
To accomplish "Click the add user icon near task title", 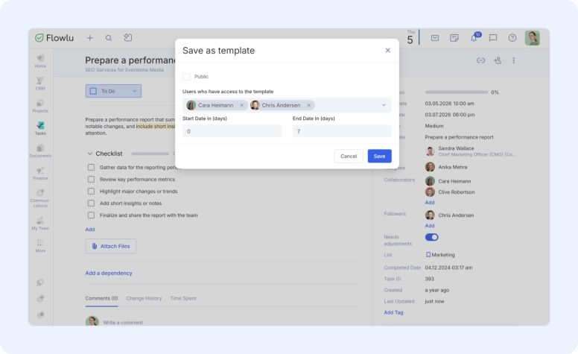I will (498, 60).
